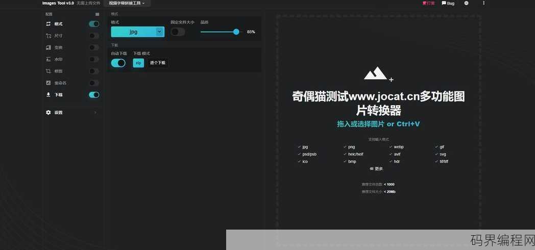Select the 逐个下载 one-by-one download mode
The height and width of the screenshot is (250, 535).
(158, 63)
